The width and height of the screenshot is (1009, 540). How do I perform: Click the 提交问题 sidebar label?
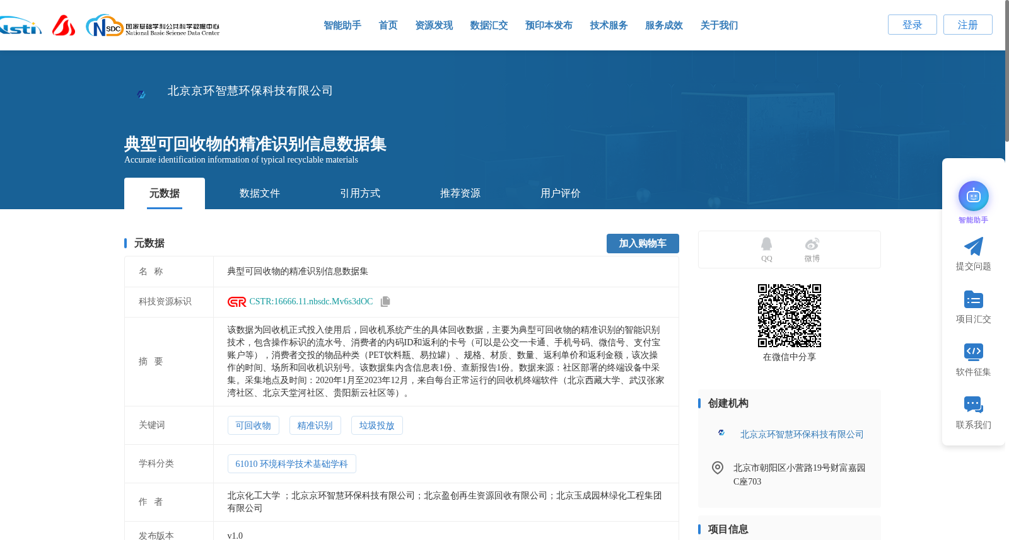tap(973, 267)
